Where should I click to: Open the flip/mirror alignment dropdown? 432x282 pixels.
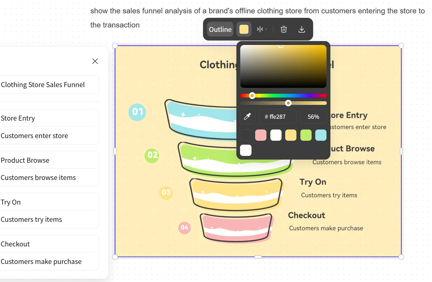tap(262, 29)
